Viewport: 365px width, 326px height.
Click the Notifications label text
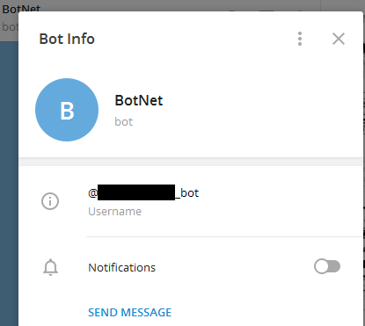[121, 268]
